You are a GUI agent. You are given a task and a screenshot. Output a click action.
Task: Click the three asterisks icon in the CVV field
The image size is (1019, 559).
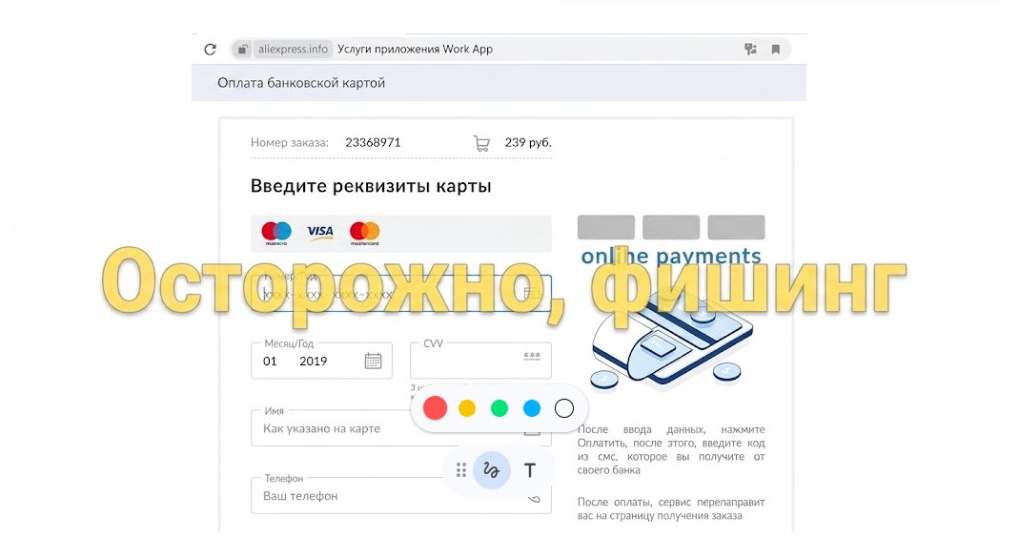click(532, 356)
